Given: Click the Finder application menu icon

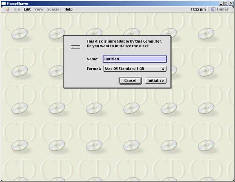Looking at the screenshot, I should (213, 9).
